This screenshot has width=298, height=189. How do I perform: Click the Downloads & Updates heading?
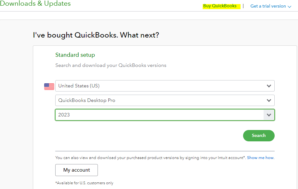point(35,3)
